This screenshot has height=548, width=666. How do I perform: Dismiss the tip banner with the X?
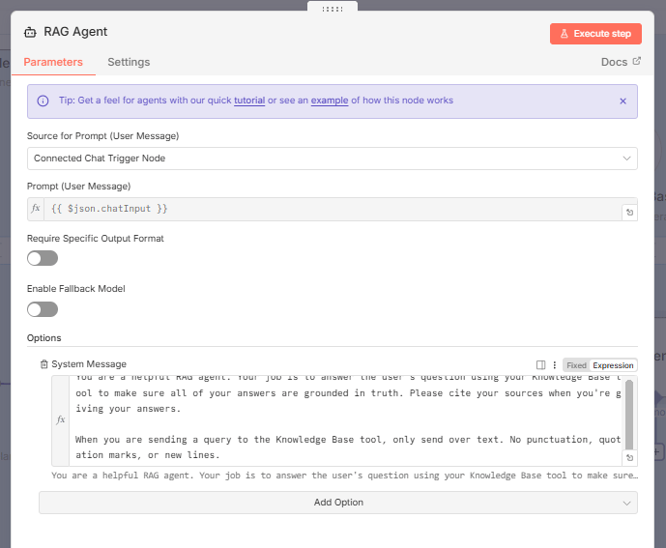[623, 101]
